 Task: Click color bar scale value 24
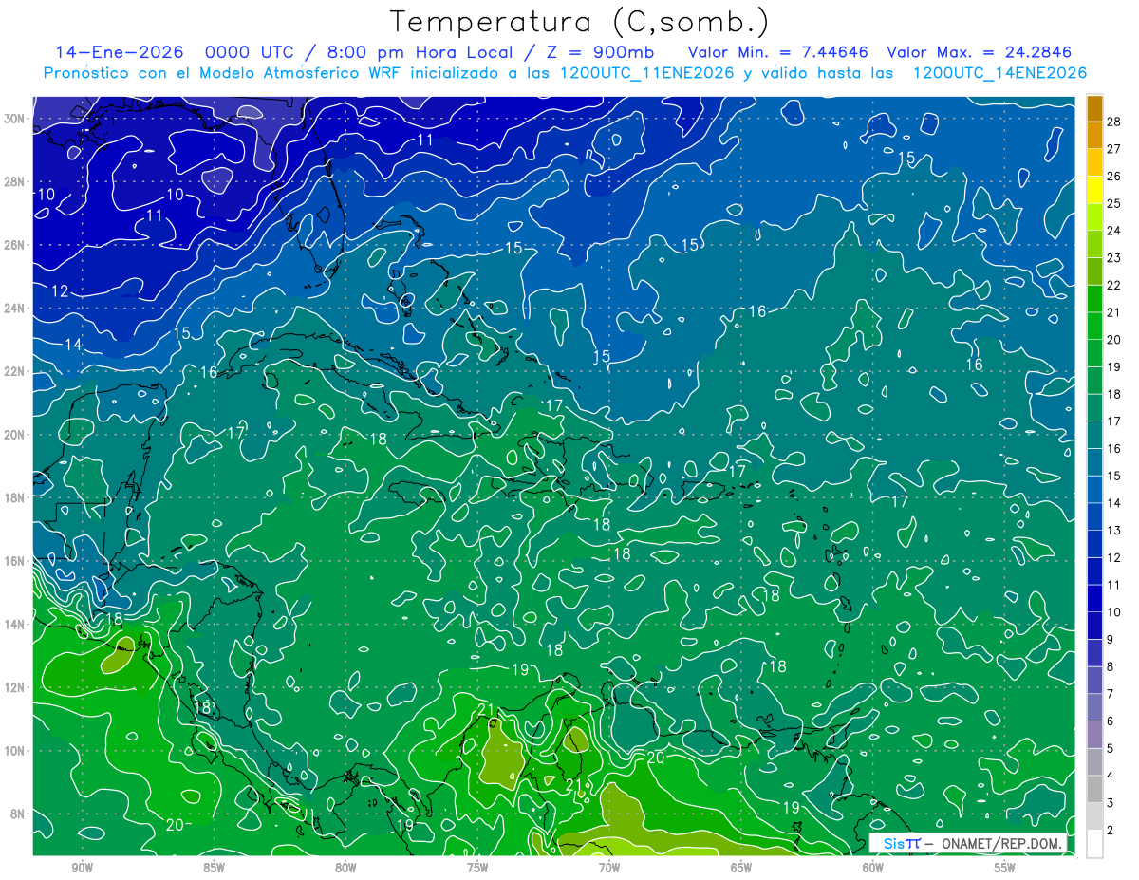point(1114,231)
